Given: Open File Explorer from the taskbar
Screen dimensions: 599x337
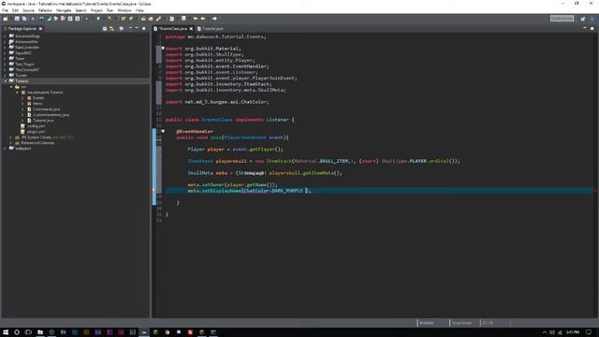Looking at the screenshot, I should [40, 332].
